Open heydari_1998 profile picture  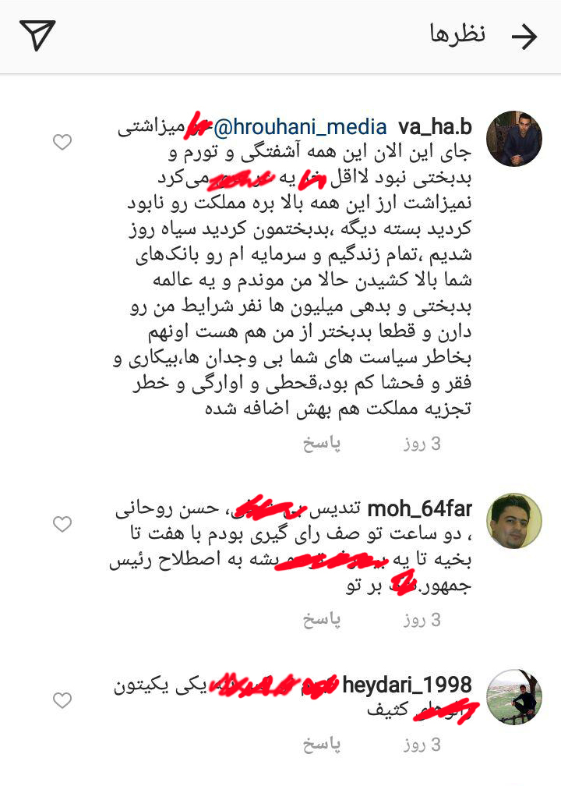pos(514,697)
